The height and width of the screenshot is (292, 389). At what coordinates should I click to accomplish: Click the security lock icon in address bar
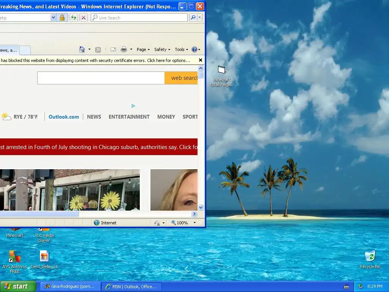coord(62,17)
